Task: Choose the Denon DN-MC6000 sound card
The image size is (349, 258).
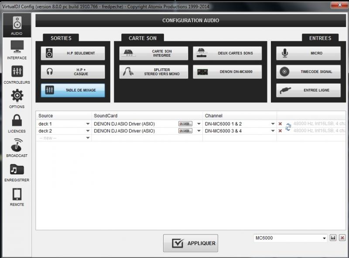Action: [x=227, y=71]
